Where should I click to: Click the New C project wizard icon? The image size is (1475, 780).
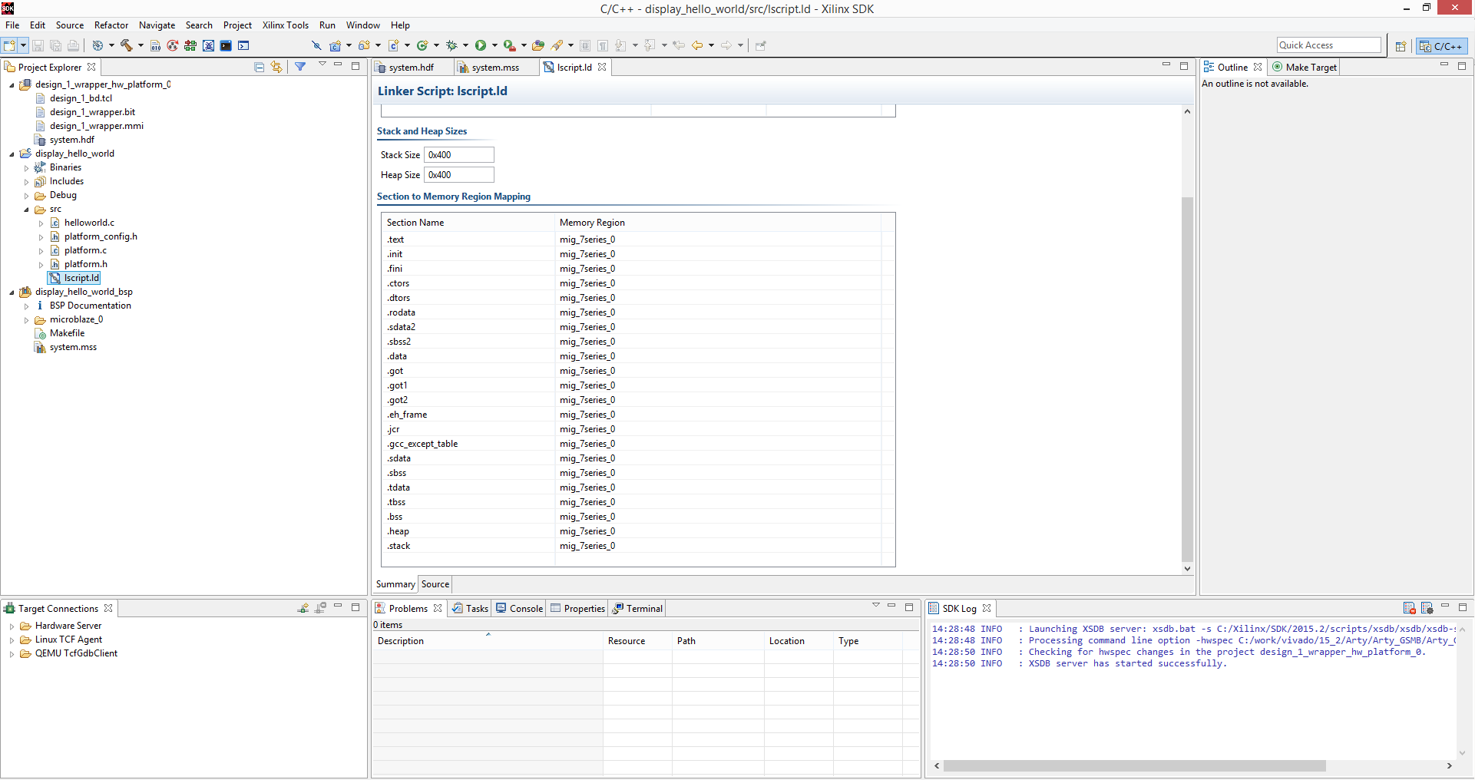[335, 45]
